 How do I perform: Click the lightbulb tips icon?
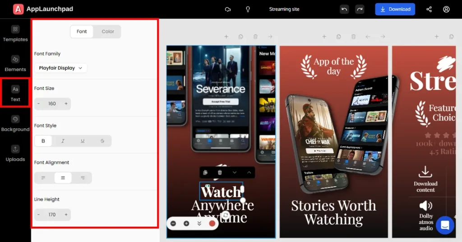(248, 9)
